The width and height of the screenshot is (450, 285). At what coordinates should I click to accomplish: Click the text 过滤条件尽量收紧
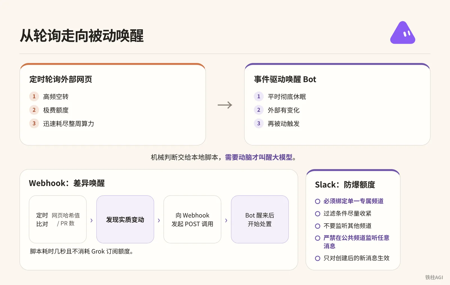click(347, 214)
